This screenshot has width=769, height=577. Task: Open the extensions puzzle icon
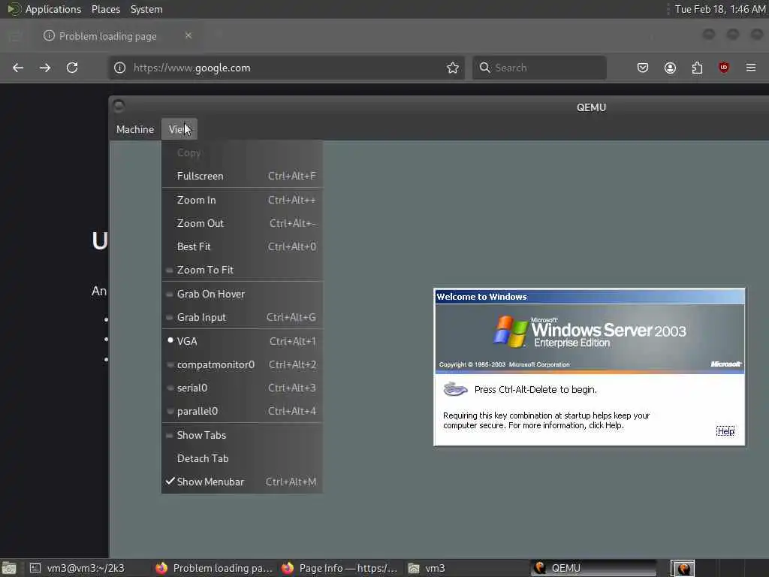(697, 68)
